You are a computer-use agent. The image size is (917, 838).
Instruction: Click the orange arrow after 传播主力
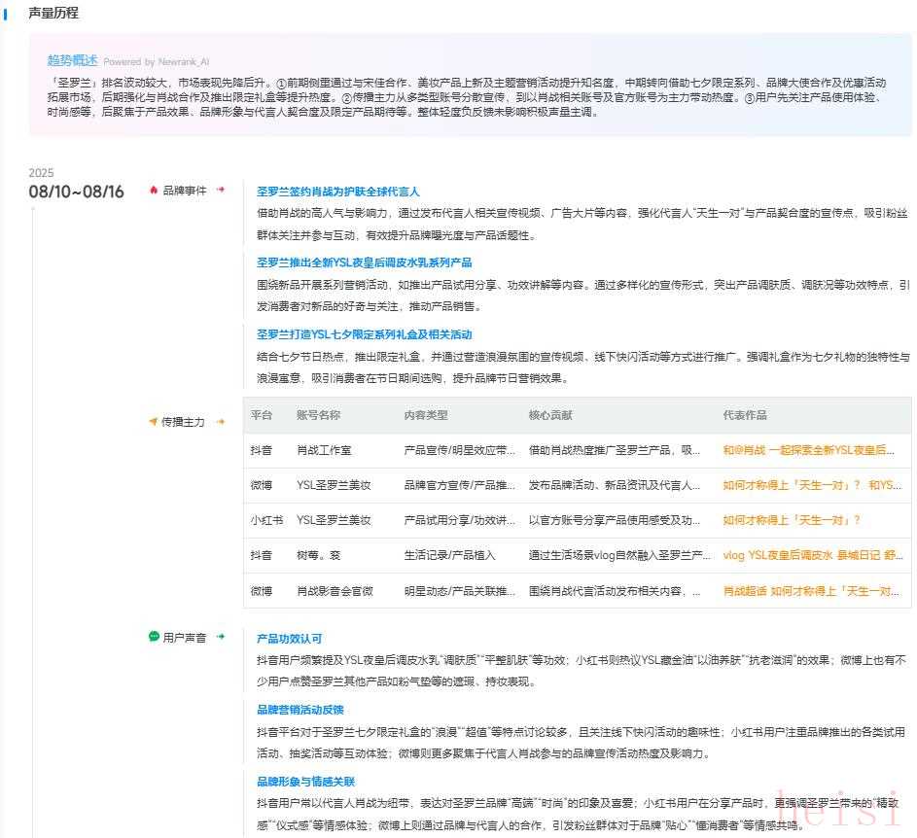click(x=221, y=421)
